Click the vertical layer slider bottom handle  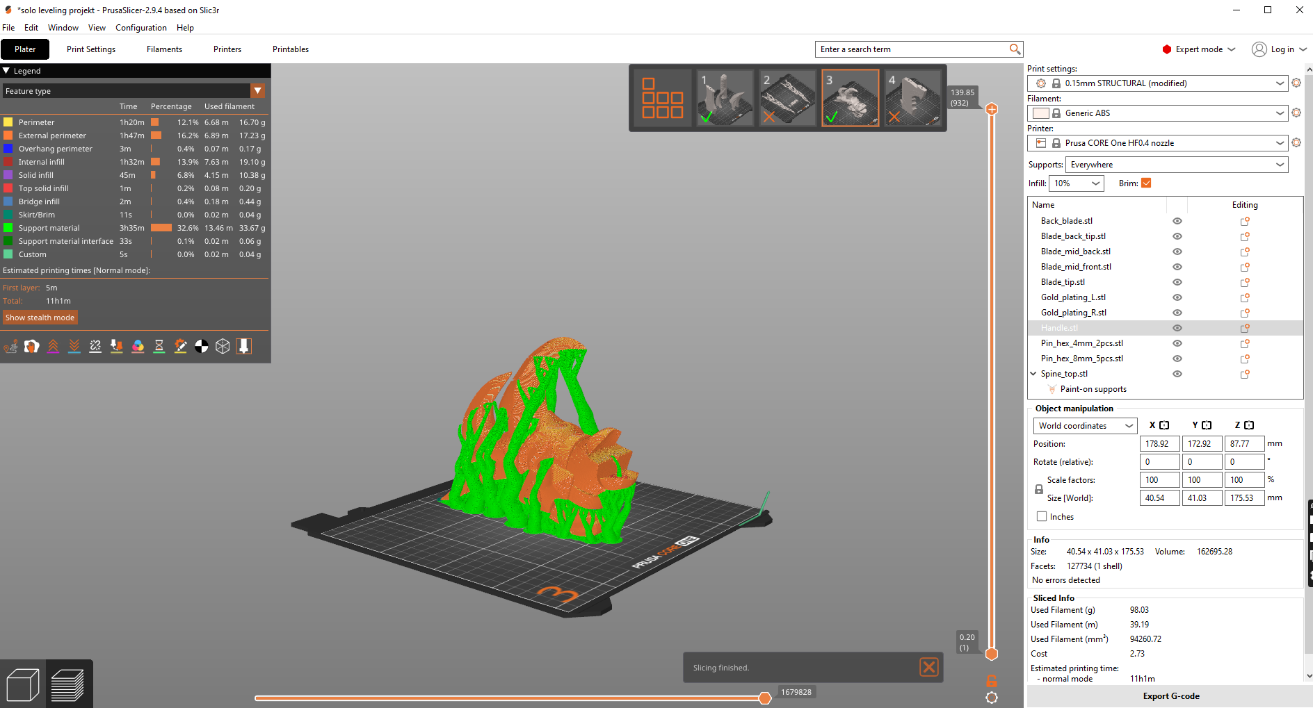coord(992,654)
